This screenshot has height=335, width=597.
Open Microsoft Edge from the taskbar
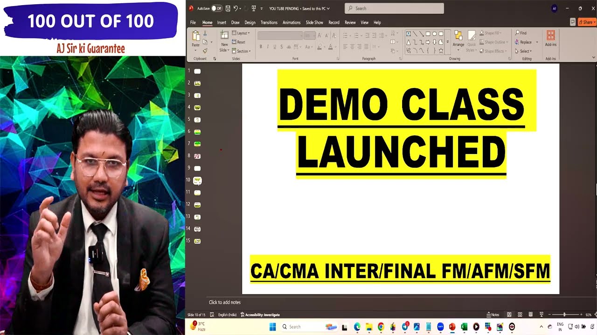point(357,327)
